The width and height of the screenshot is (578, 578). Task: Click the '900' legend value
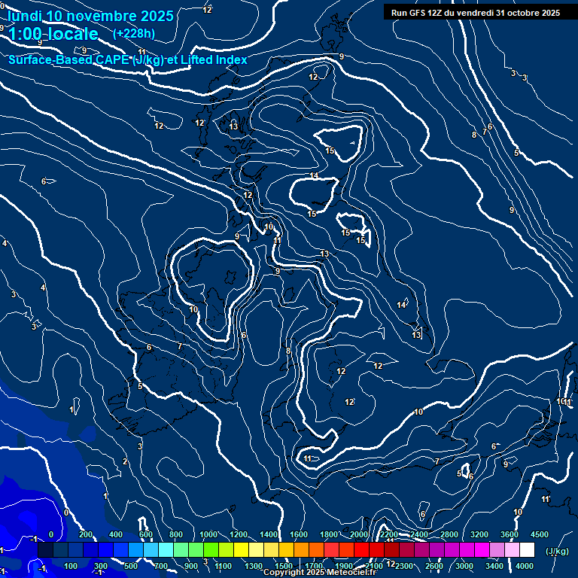pos(190,566)
